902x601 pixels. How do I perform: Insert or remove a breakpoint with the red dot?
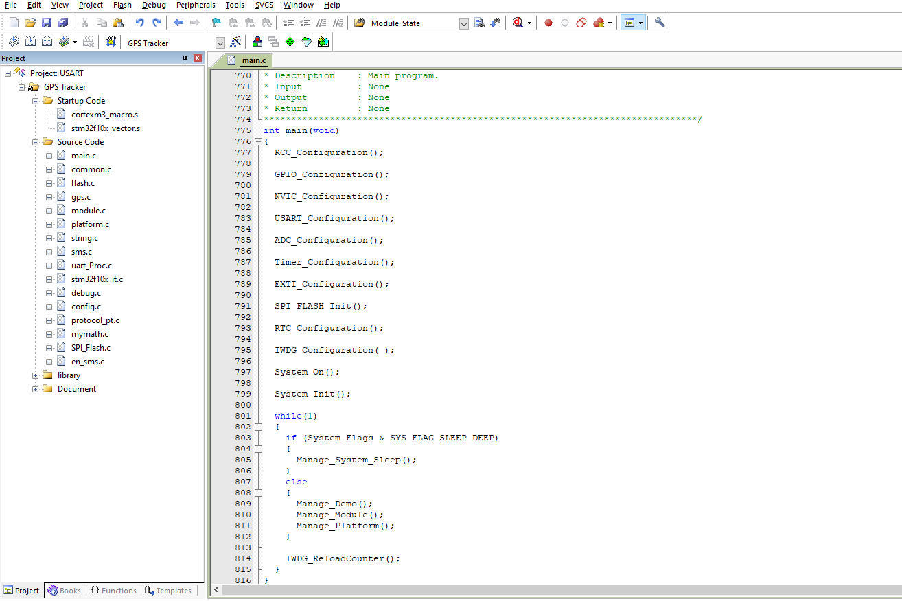tap(548, 23)
